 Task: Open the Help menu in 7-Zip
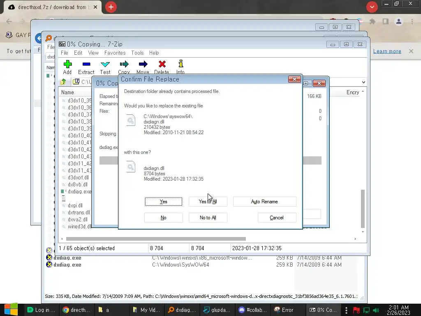click(x=154, y=53)
